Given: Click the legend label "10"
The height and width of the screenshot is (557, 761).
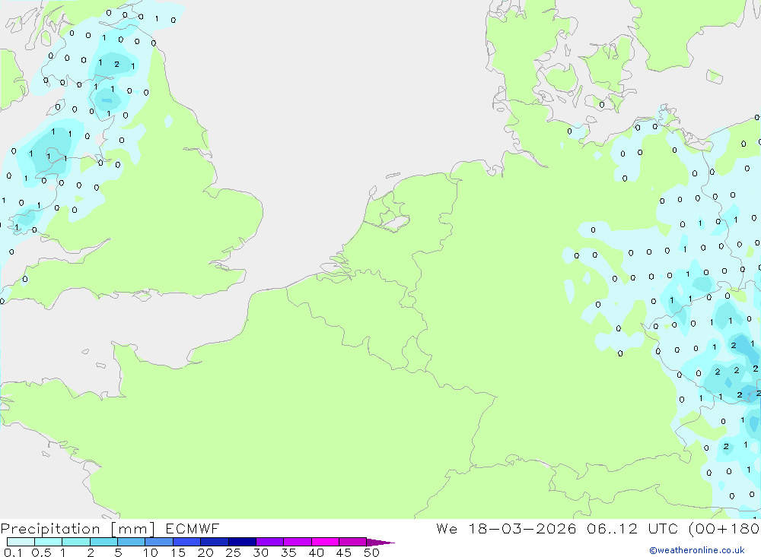Looking at the screenshot, I should click(x=151, y=552).
